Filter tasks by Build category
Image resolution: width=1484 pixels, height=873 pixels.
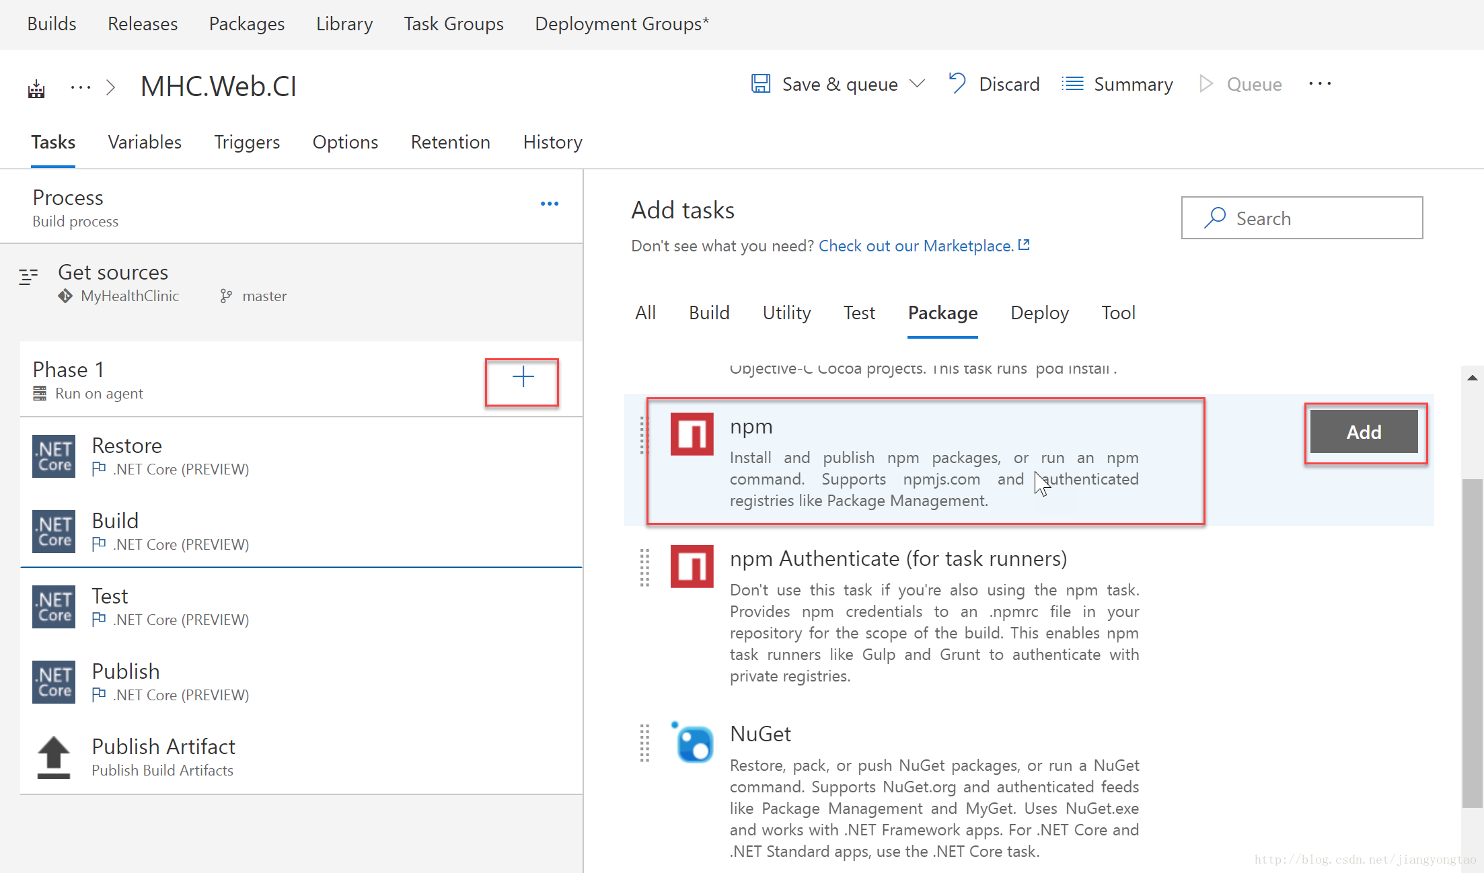pos(709,313)
